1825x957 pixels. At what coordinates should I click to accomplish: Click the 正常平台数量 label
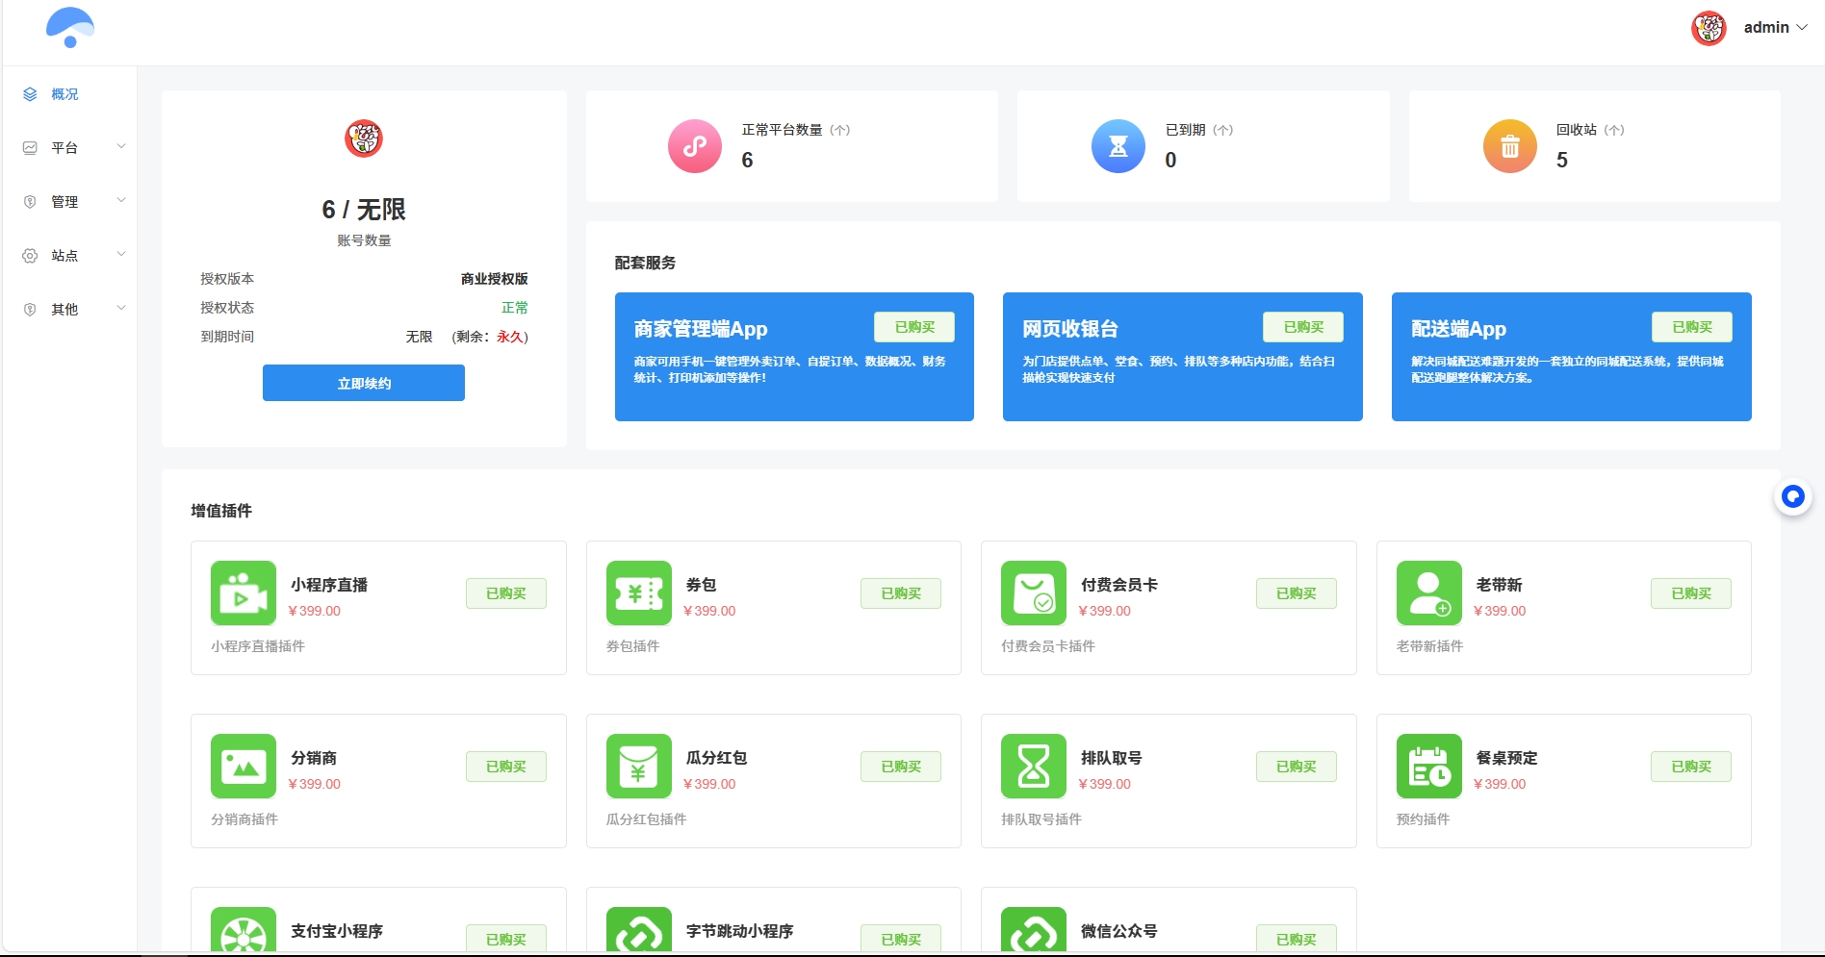[x=782, y=130]
